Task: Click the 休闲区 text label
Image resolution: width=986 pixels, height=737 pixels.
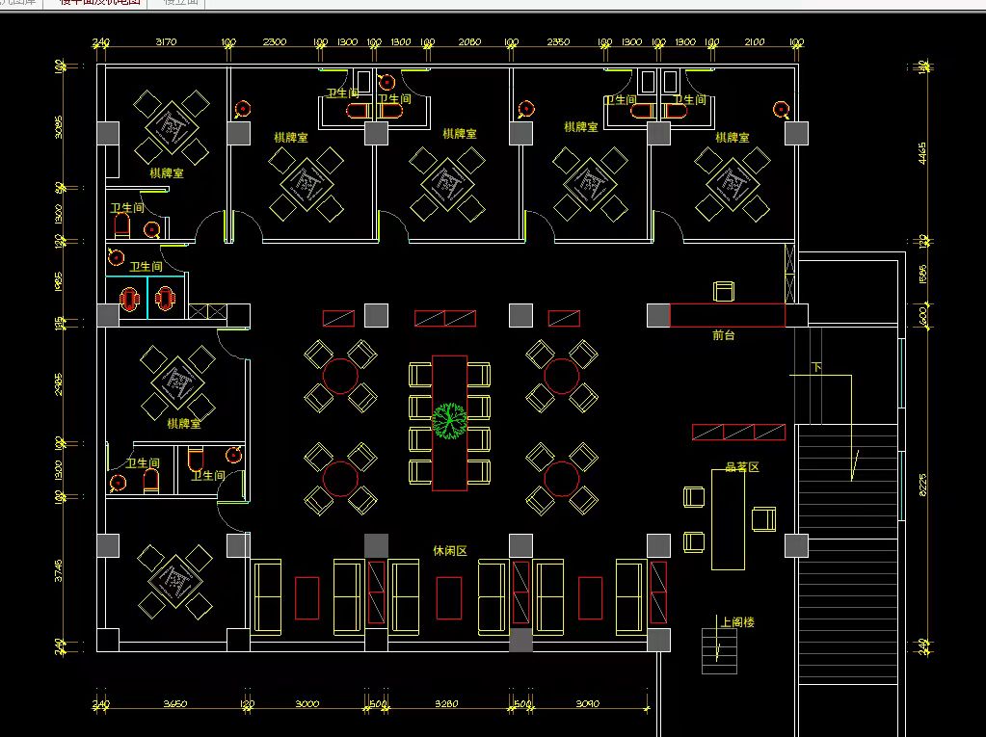Action: (x=449, y=551)
